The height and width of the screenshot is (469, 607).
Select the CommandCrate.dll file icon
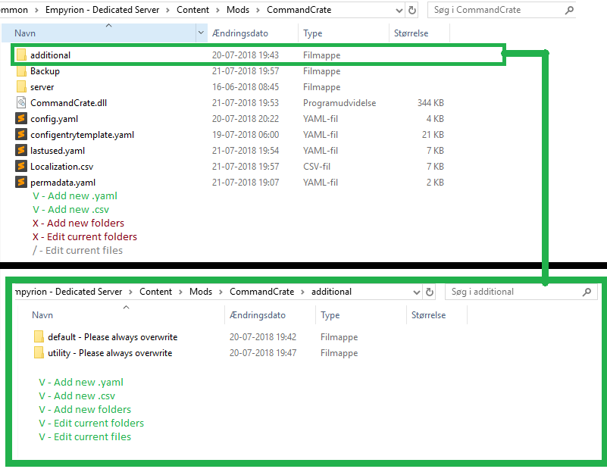(21, 103)
